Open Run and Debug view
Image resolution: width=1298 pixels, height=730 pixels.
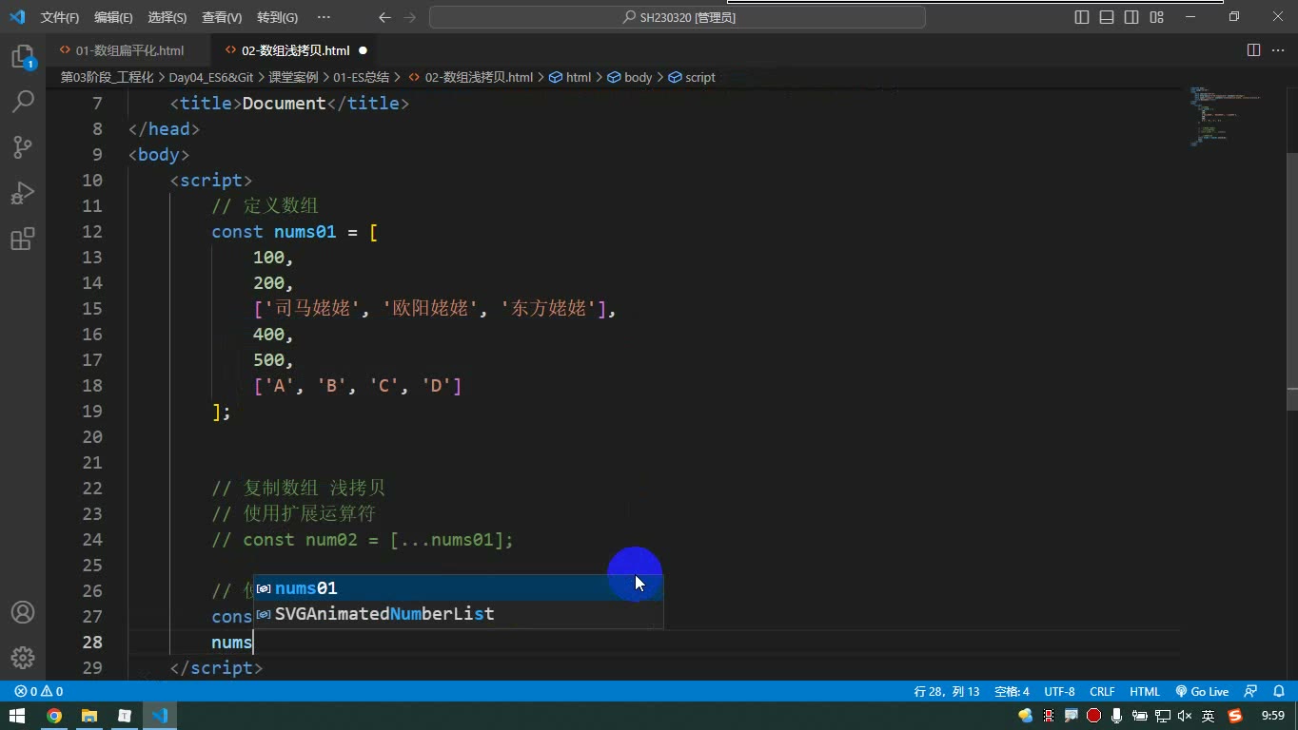coord(23,193)
